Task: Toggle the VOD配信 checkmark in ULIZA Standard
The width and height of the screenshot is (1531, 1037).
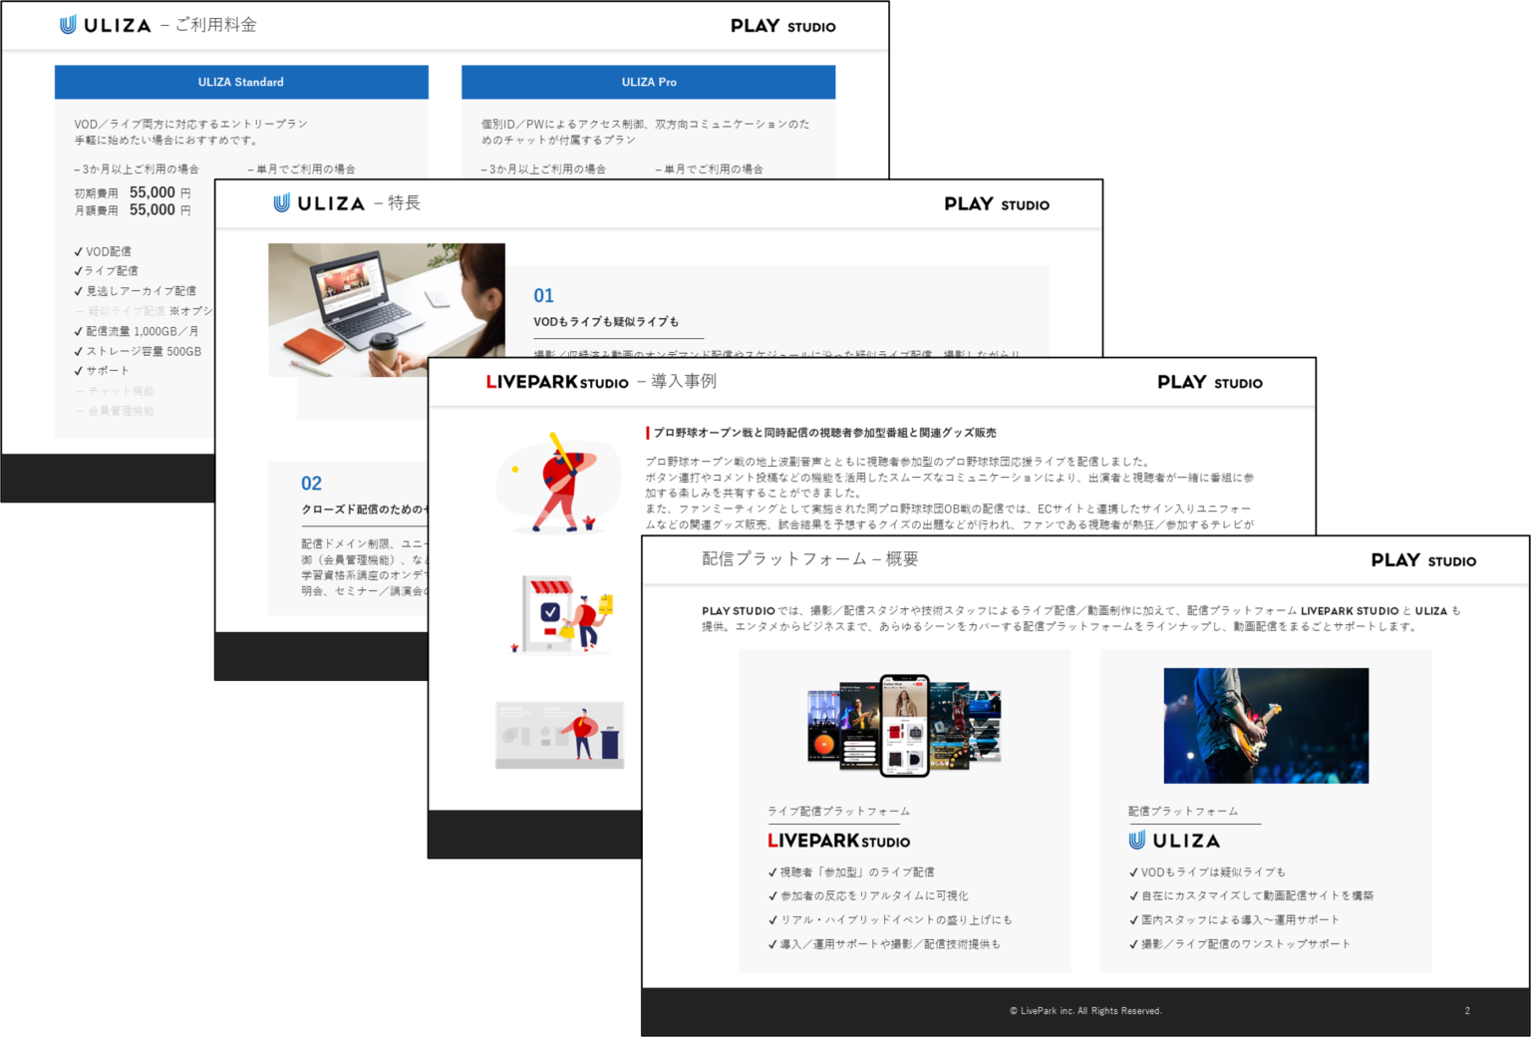Action: click(79, 251)
